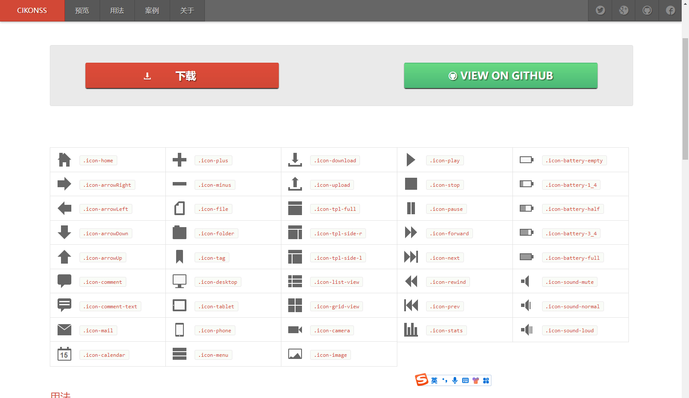Click the arrowUp icon glyph
The image size is (689, 398).
(64, 257)
